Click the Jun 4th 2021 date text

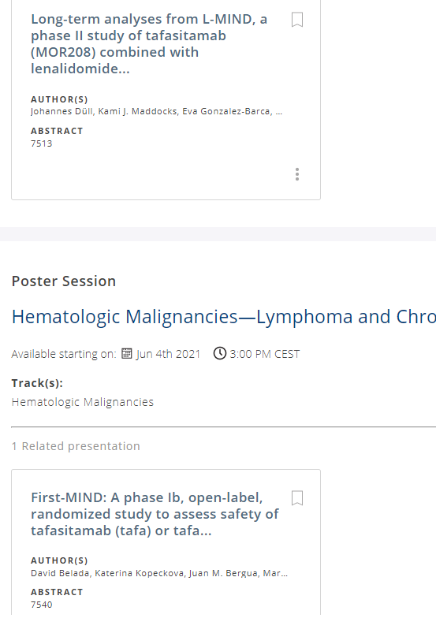(169, 354)
